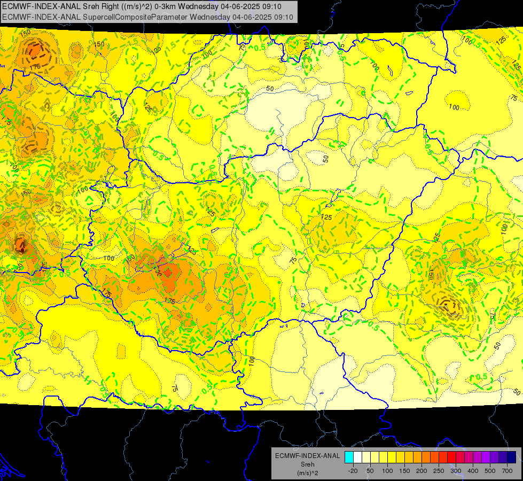Click the 500 value on the legend scale
523x481 pixels.
pos(490,471)
